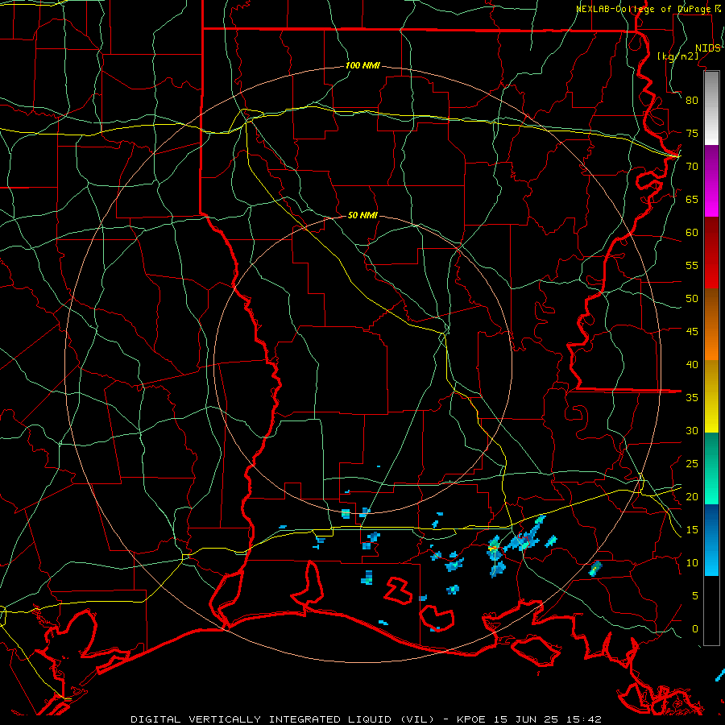The height and width of the screenshot is (725, 725).
Task: Click the magenta-purple segment of the color bar
Action: pos(711,181)
